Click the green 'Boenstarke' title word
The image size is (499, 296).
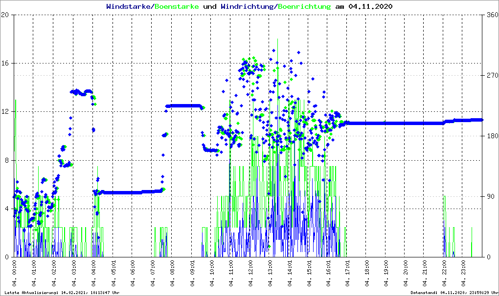[x=177, y=6]
